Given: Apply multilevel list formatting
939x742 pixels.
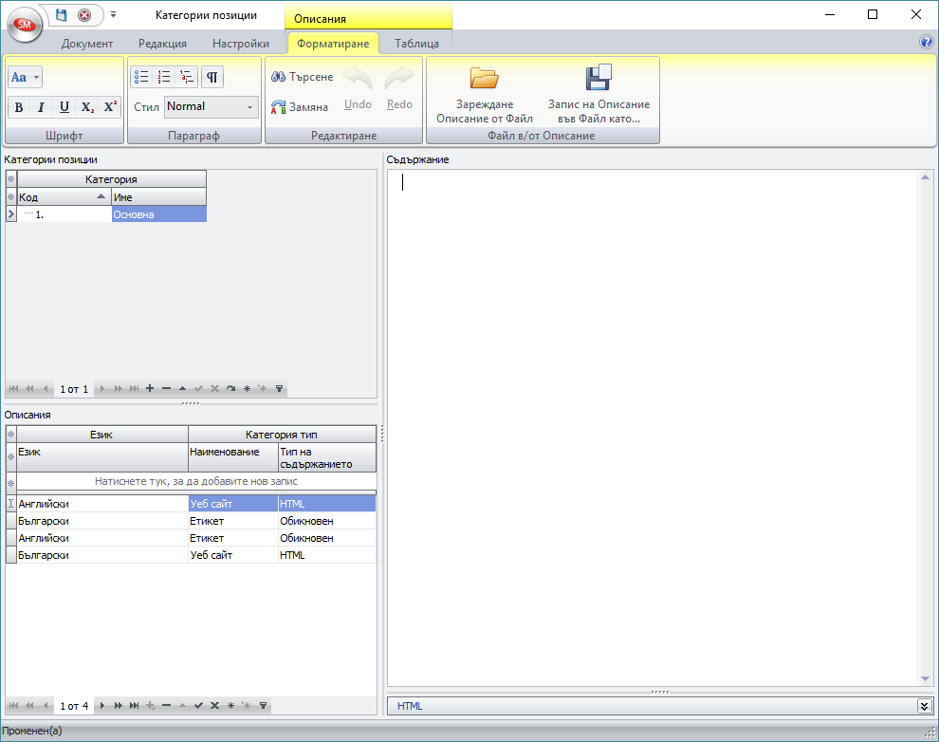Looking at the screenshot, I should pos(187,77).
